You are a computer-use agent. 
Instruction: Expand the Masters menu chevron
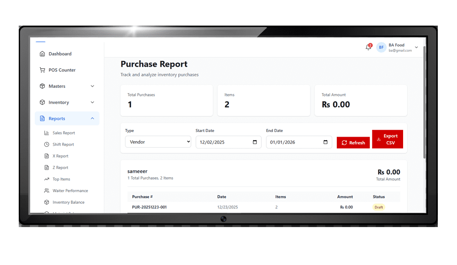92,86
